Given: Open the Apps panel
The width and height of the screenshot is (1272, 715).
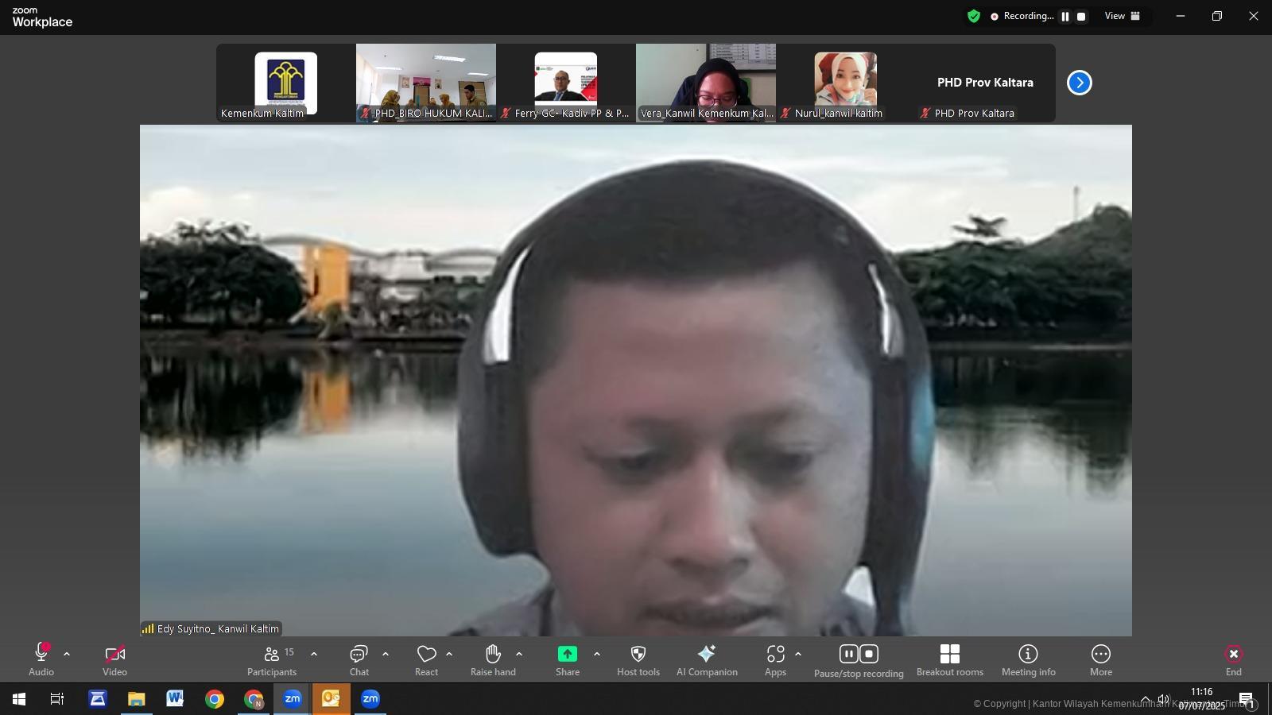Looking at the screenshot, I should (776, 659).
